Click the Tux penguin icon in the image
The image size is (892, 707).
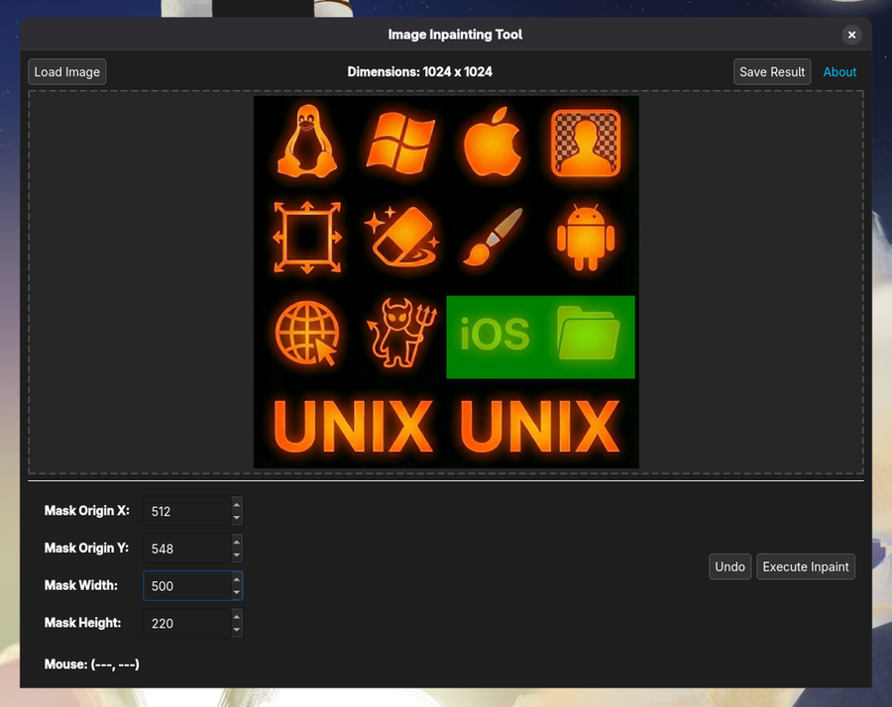pyautogui.click(x=306, y=142)
